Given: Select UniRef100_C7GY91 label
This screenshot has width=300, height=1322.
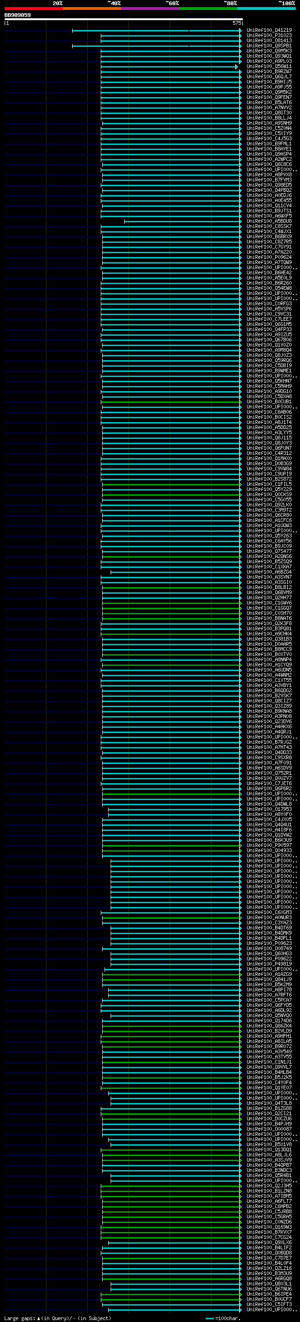Looking at the screenshot, I should point(269,247).
